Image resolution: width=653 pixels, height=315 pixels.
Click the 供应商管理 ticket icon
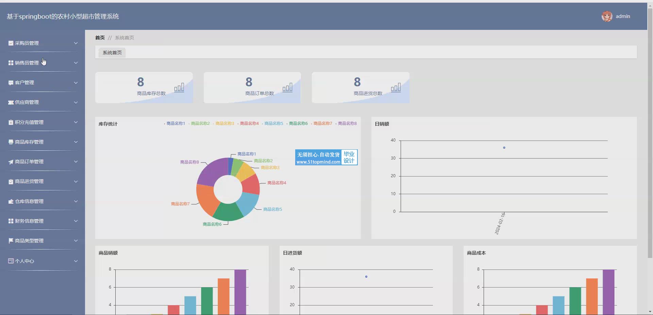coord(11,102)
